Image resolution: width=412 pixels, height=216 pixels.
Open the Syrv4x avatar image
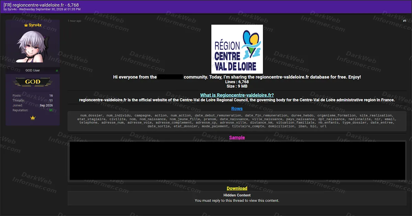(33, 47)
